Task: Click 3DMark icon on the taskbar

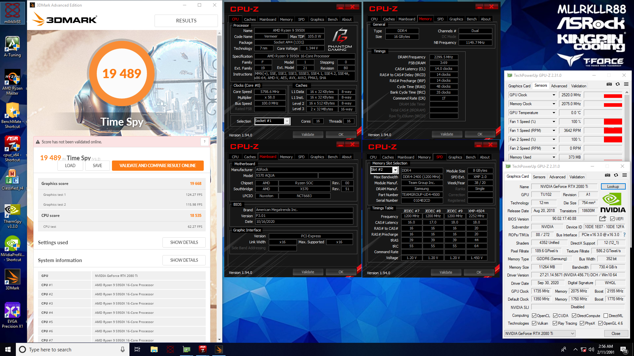Action: (x=219, y=349)
